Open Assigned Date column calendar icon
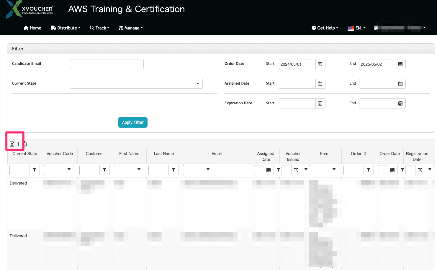This screenshot has width=437, height=270. pyautogui.click(x=269, y=170)
